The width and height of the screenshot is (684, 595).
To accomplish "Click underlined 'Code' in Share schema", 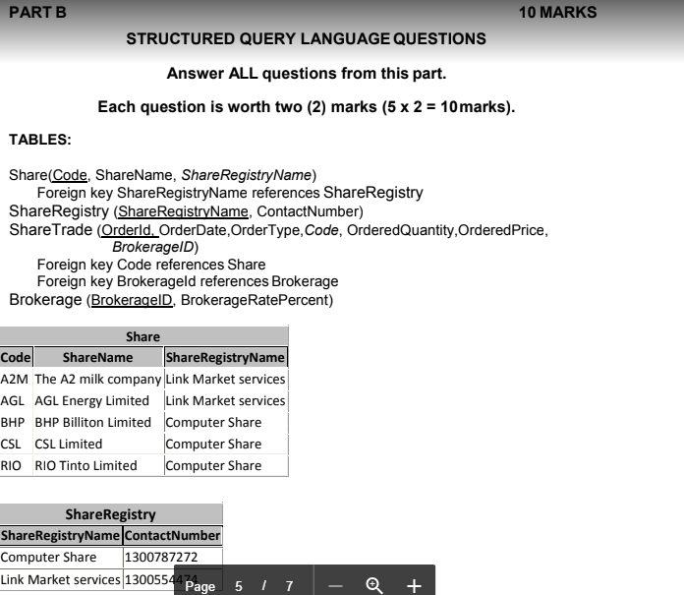I will click(x=70, y=175).
